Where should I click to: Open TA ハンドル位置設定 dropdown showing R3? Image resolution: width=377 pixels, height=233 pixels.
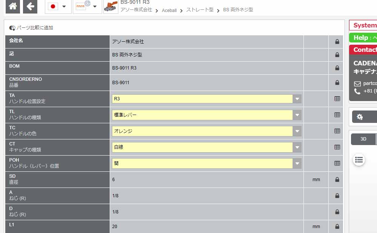point(207,99)
